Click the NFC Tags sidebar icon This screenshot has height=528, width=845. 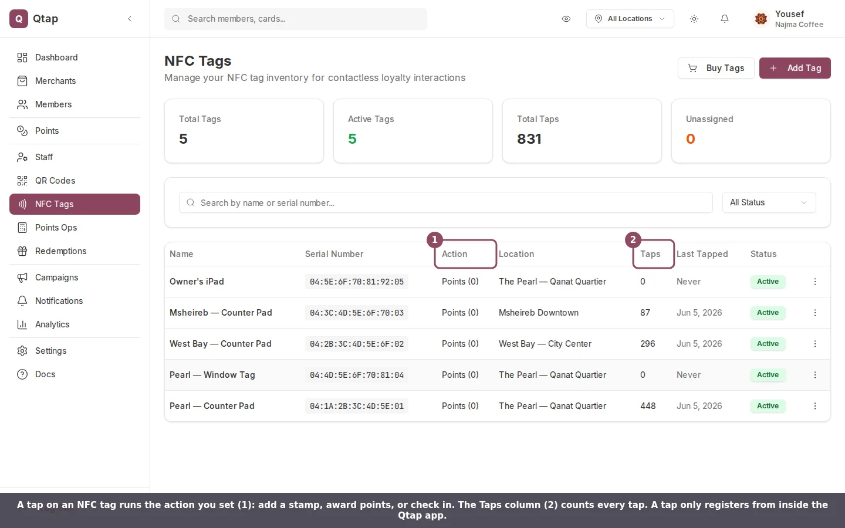tap(22, 204)
